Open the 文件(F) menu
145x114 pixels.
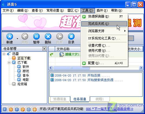(8, 11)
